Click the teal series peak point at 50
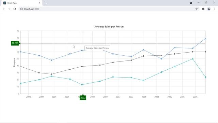Viewport: 218px width, 123px height. coord(192,59)
